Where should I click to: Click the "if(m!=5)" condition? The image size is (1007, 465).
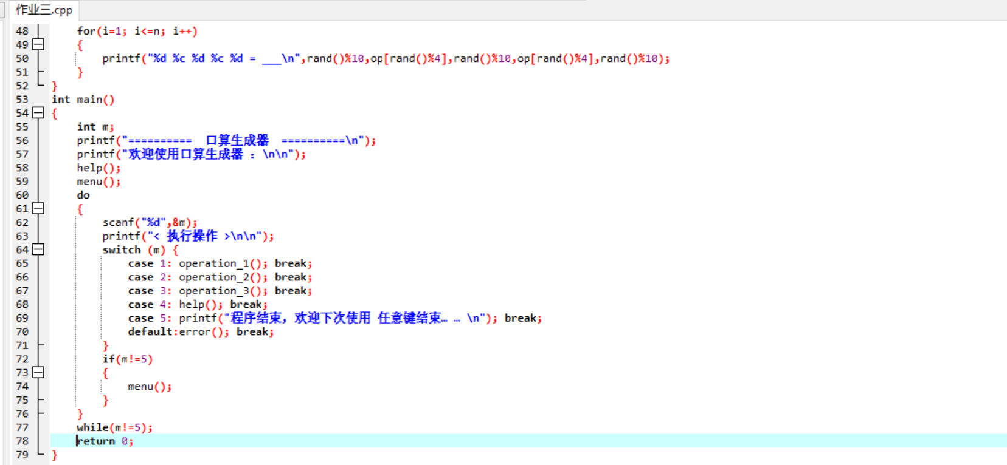point(128,359)
